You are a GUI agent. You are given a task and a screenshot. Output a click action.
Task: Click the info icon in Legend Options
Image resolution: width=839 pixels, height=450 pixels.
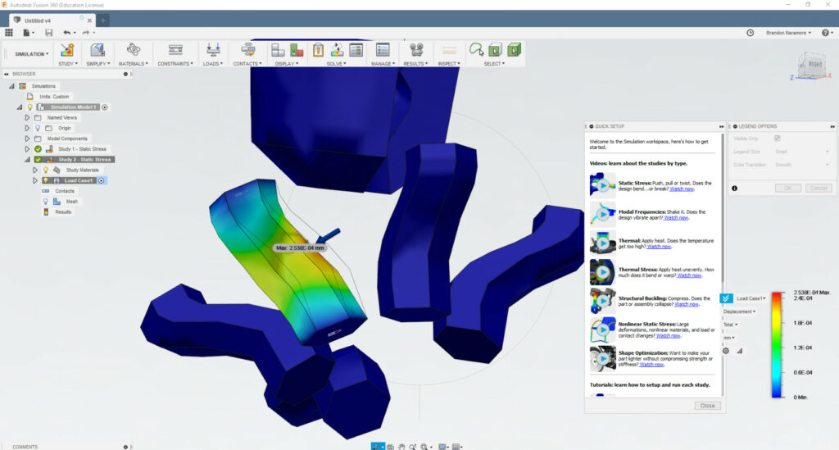(734, 189)
